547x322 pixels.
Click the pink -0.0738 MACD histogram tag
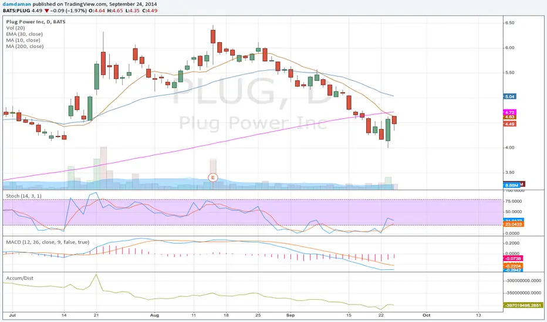pyautogui.click(x=513, y=258)
